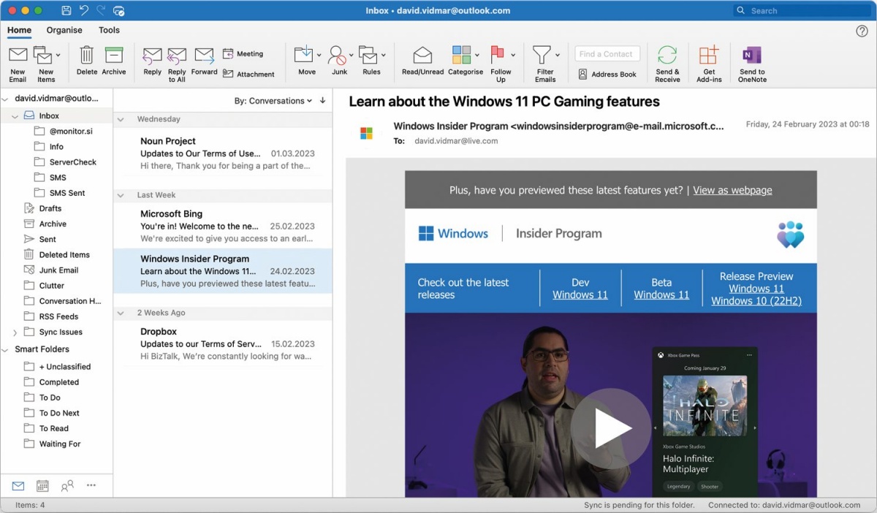The image size is (877, 513).
Task: Open the Help question mark icon
Action: pos(862,31)
